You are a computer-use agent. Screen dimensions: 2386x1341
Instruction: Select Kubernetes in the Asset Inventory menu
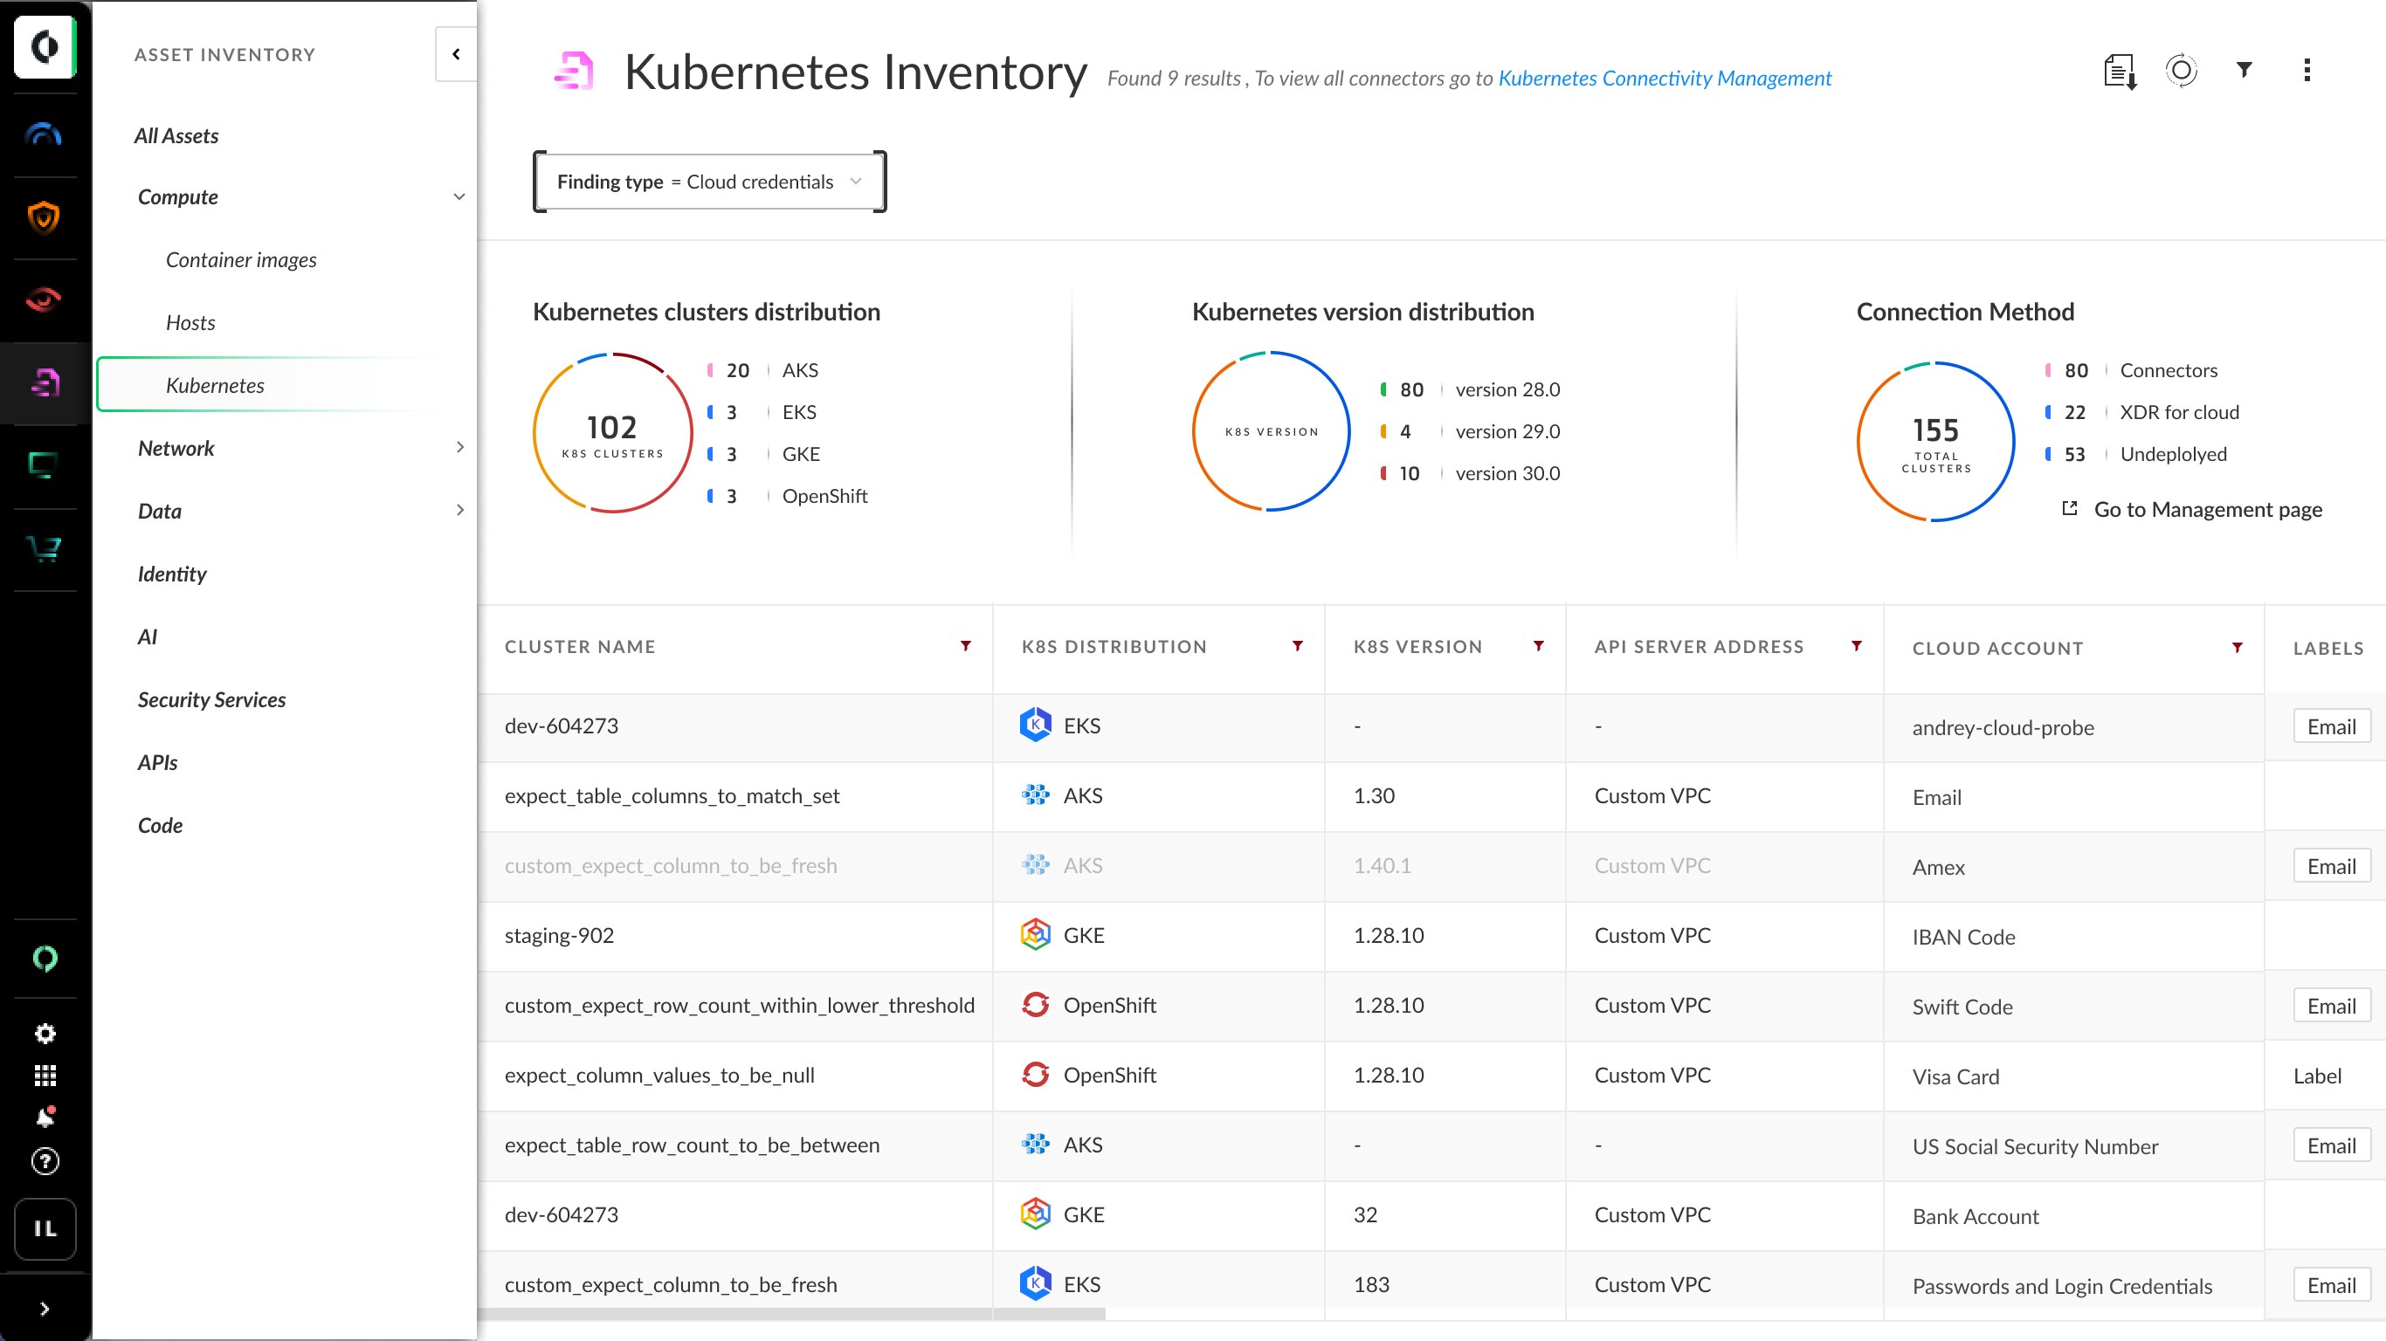click(x=215, y=385)
